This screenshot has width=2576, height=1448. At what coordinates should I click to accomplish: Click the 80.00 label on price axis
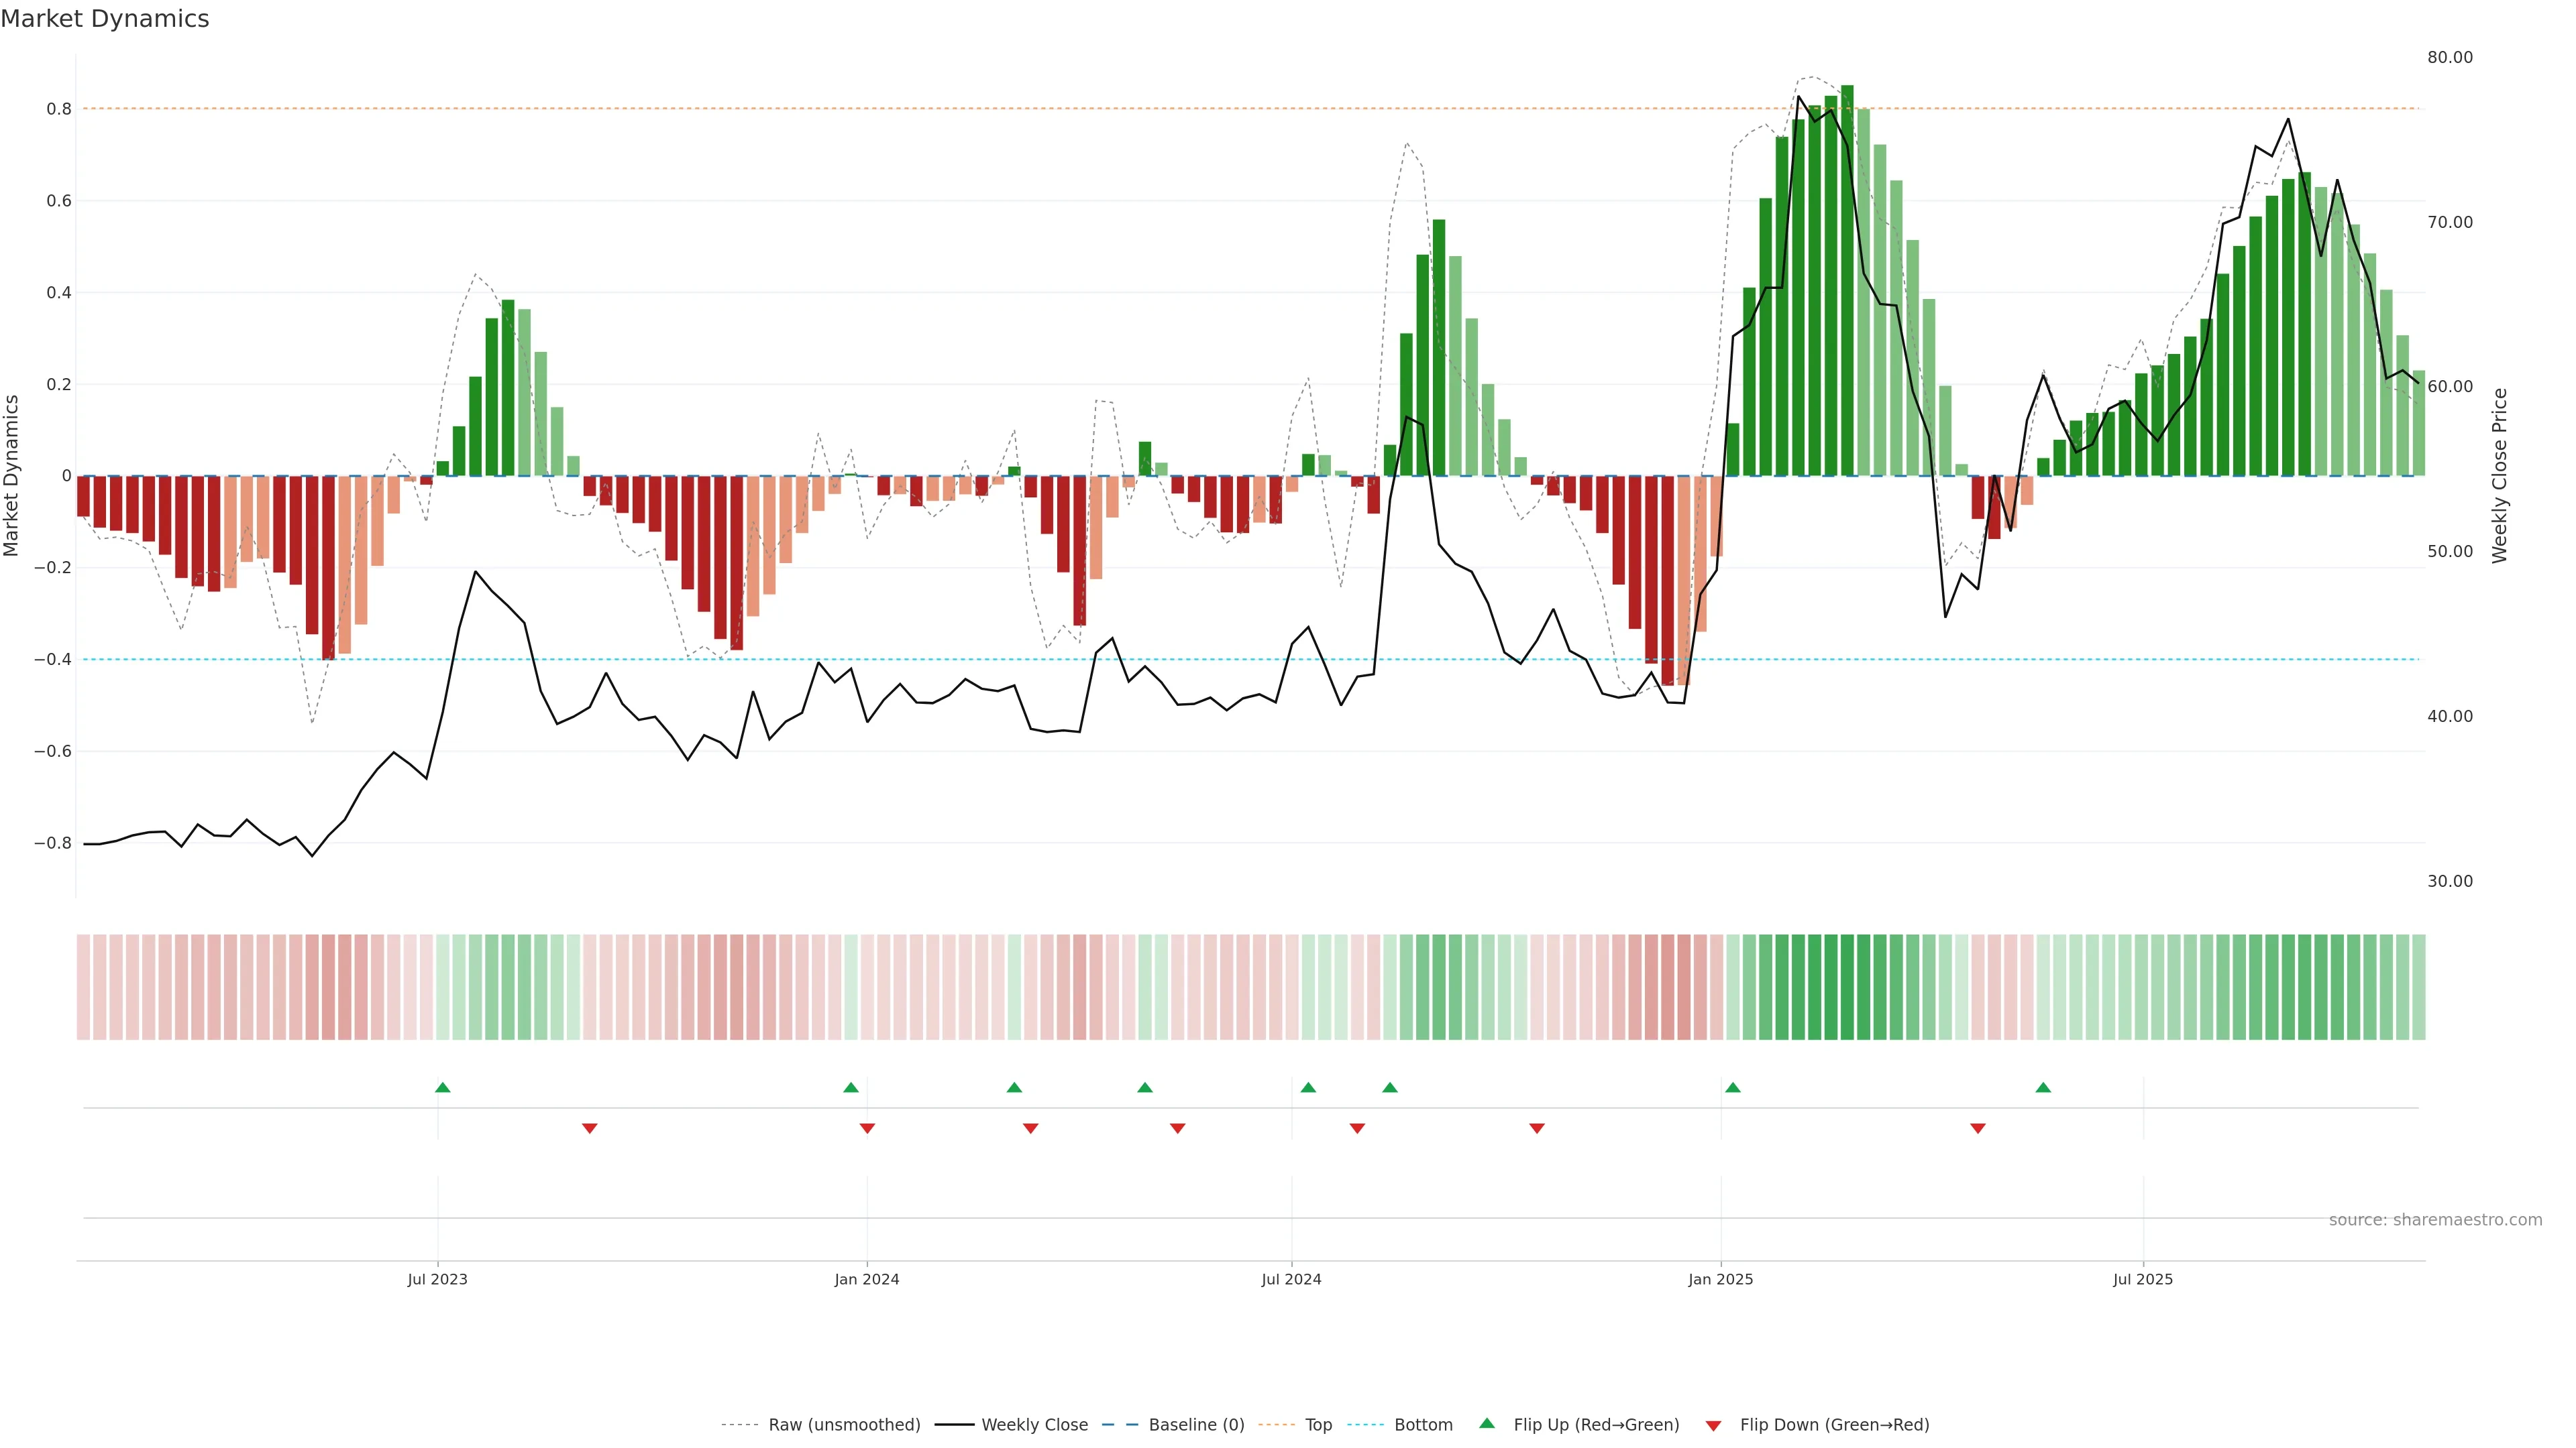pos(2450,57)
